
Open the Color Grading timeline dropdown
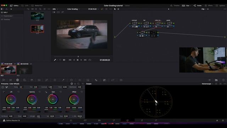[x=73, y=9]
